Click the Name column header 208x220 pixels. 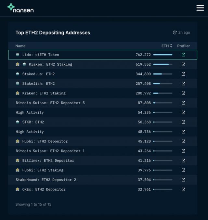click(20, 46)
